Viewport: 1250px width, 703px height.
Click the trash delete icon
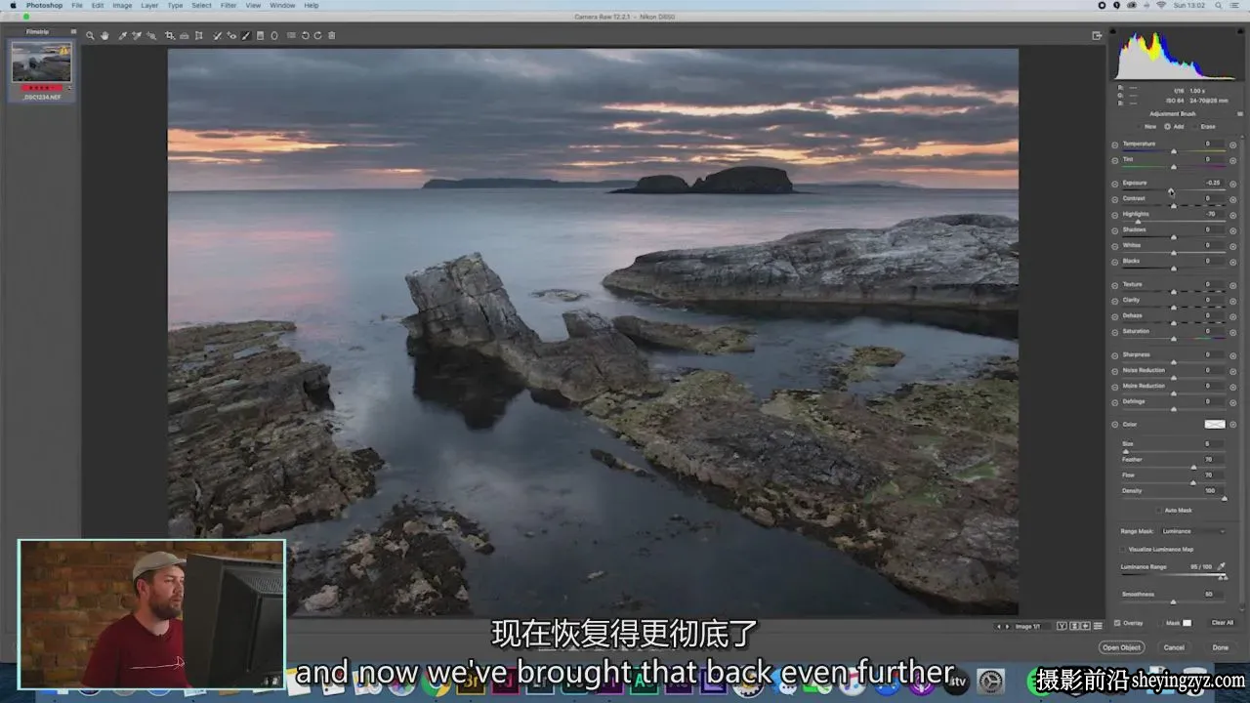point(332,35)
